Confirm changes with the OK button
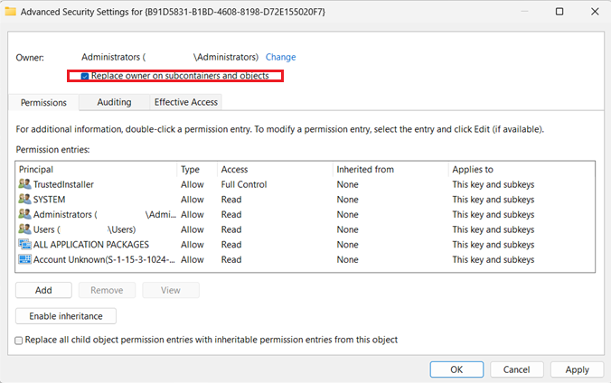The height and width of the screenshot is (383, 611). (x=456, y=369)
